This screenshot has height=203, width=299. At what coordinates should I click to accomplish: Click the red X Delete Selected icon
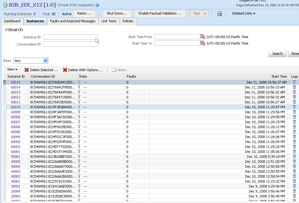26,70
